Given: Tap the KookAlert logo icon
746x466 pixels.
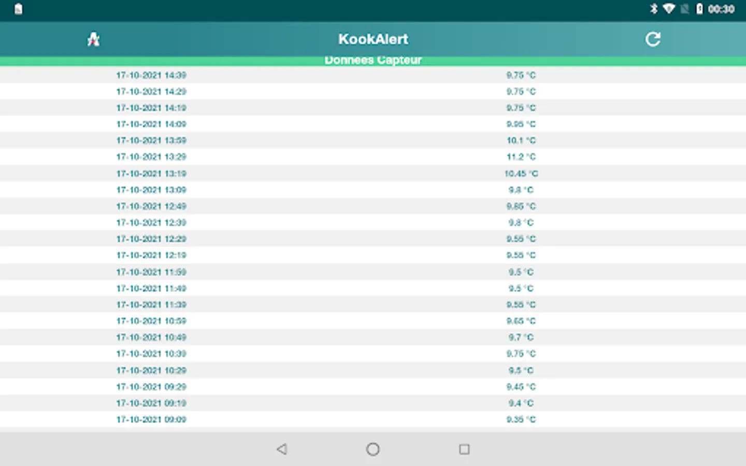Looking at the screenshot, I should [93, 39].
